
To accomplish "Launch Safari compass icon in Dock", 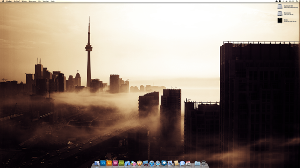I will [158, 163].
